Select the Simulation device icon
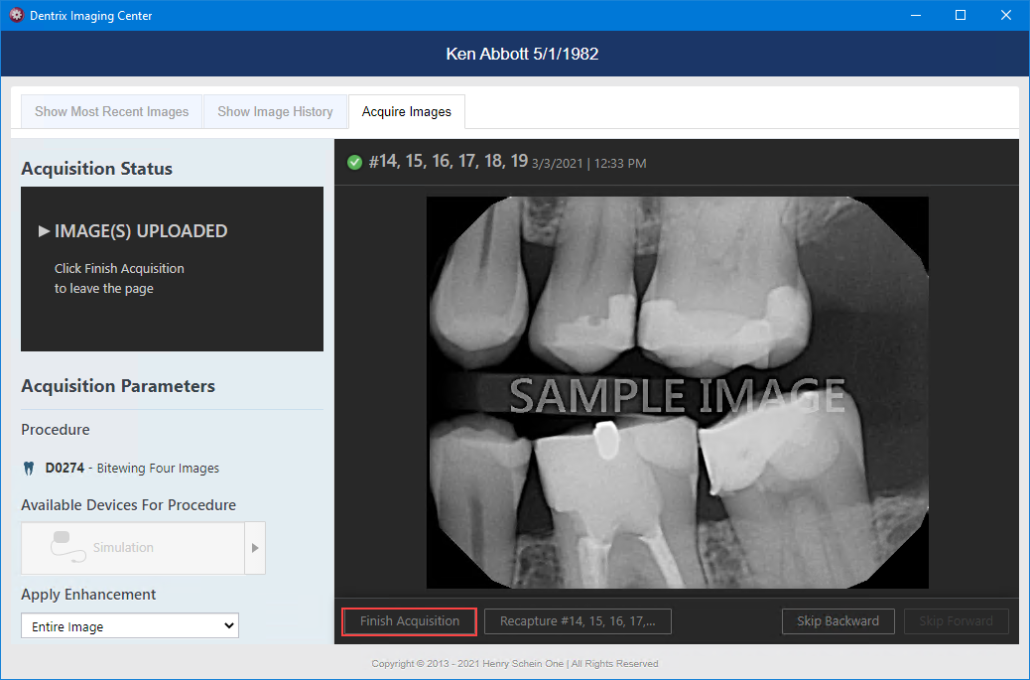The width and height of the screenshot is (1030, 680). coord(64,547)
